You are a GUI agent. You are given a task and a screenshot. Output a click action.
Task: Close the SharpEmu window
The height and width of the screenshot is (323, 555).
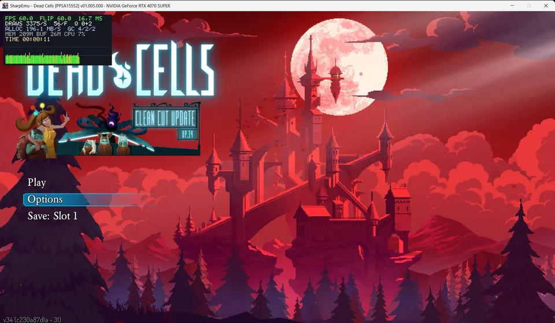click(546, 6)
